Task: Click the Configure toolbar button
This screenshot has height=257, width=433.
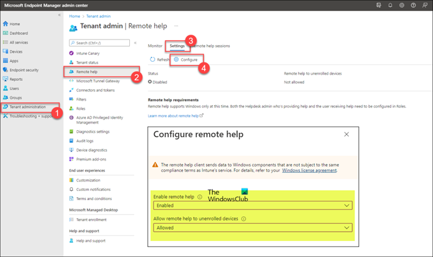Action: (x=186, y=59)
